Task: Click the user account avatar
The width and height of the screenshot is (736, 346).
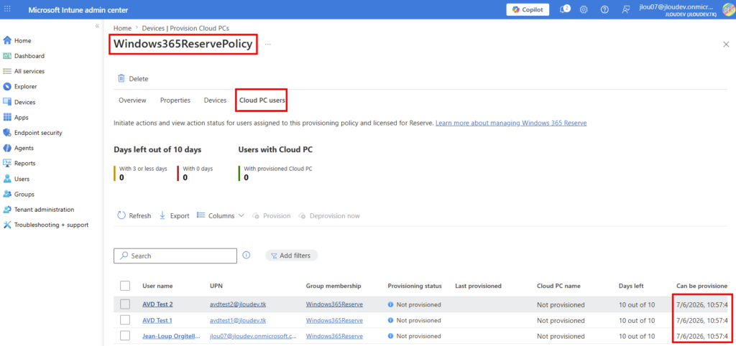Action: (x=729, y=9)
